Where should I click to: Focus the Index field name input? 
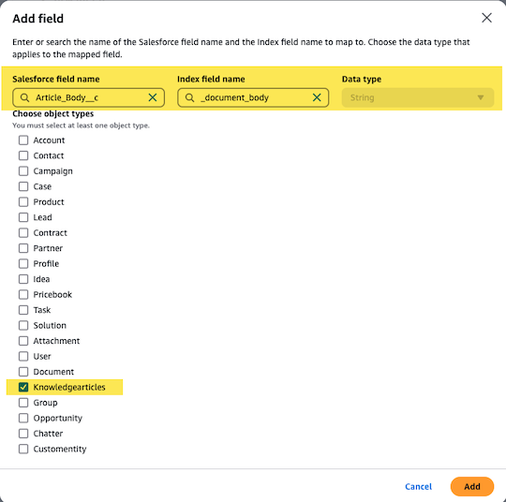click(253, 97)
